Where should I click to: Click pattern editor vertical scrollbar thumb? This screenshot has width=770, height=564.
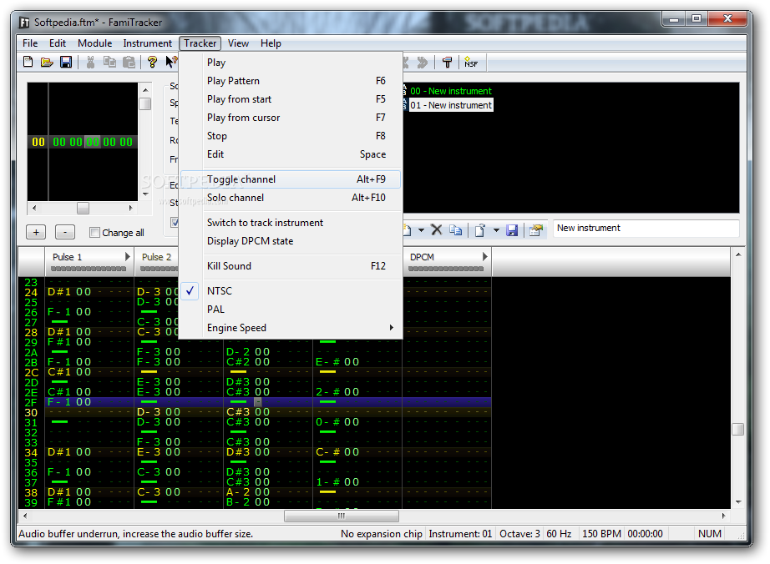click(x=737, y=429)
